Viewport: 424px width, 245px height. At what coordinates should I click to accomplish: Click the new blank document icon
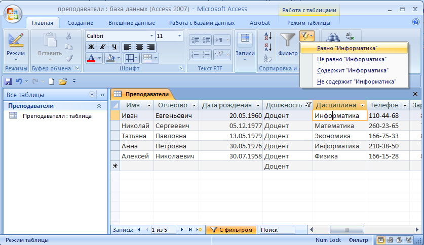pyautogui.click(x=51, y=81)
